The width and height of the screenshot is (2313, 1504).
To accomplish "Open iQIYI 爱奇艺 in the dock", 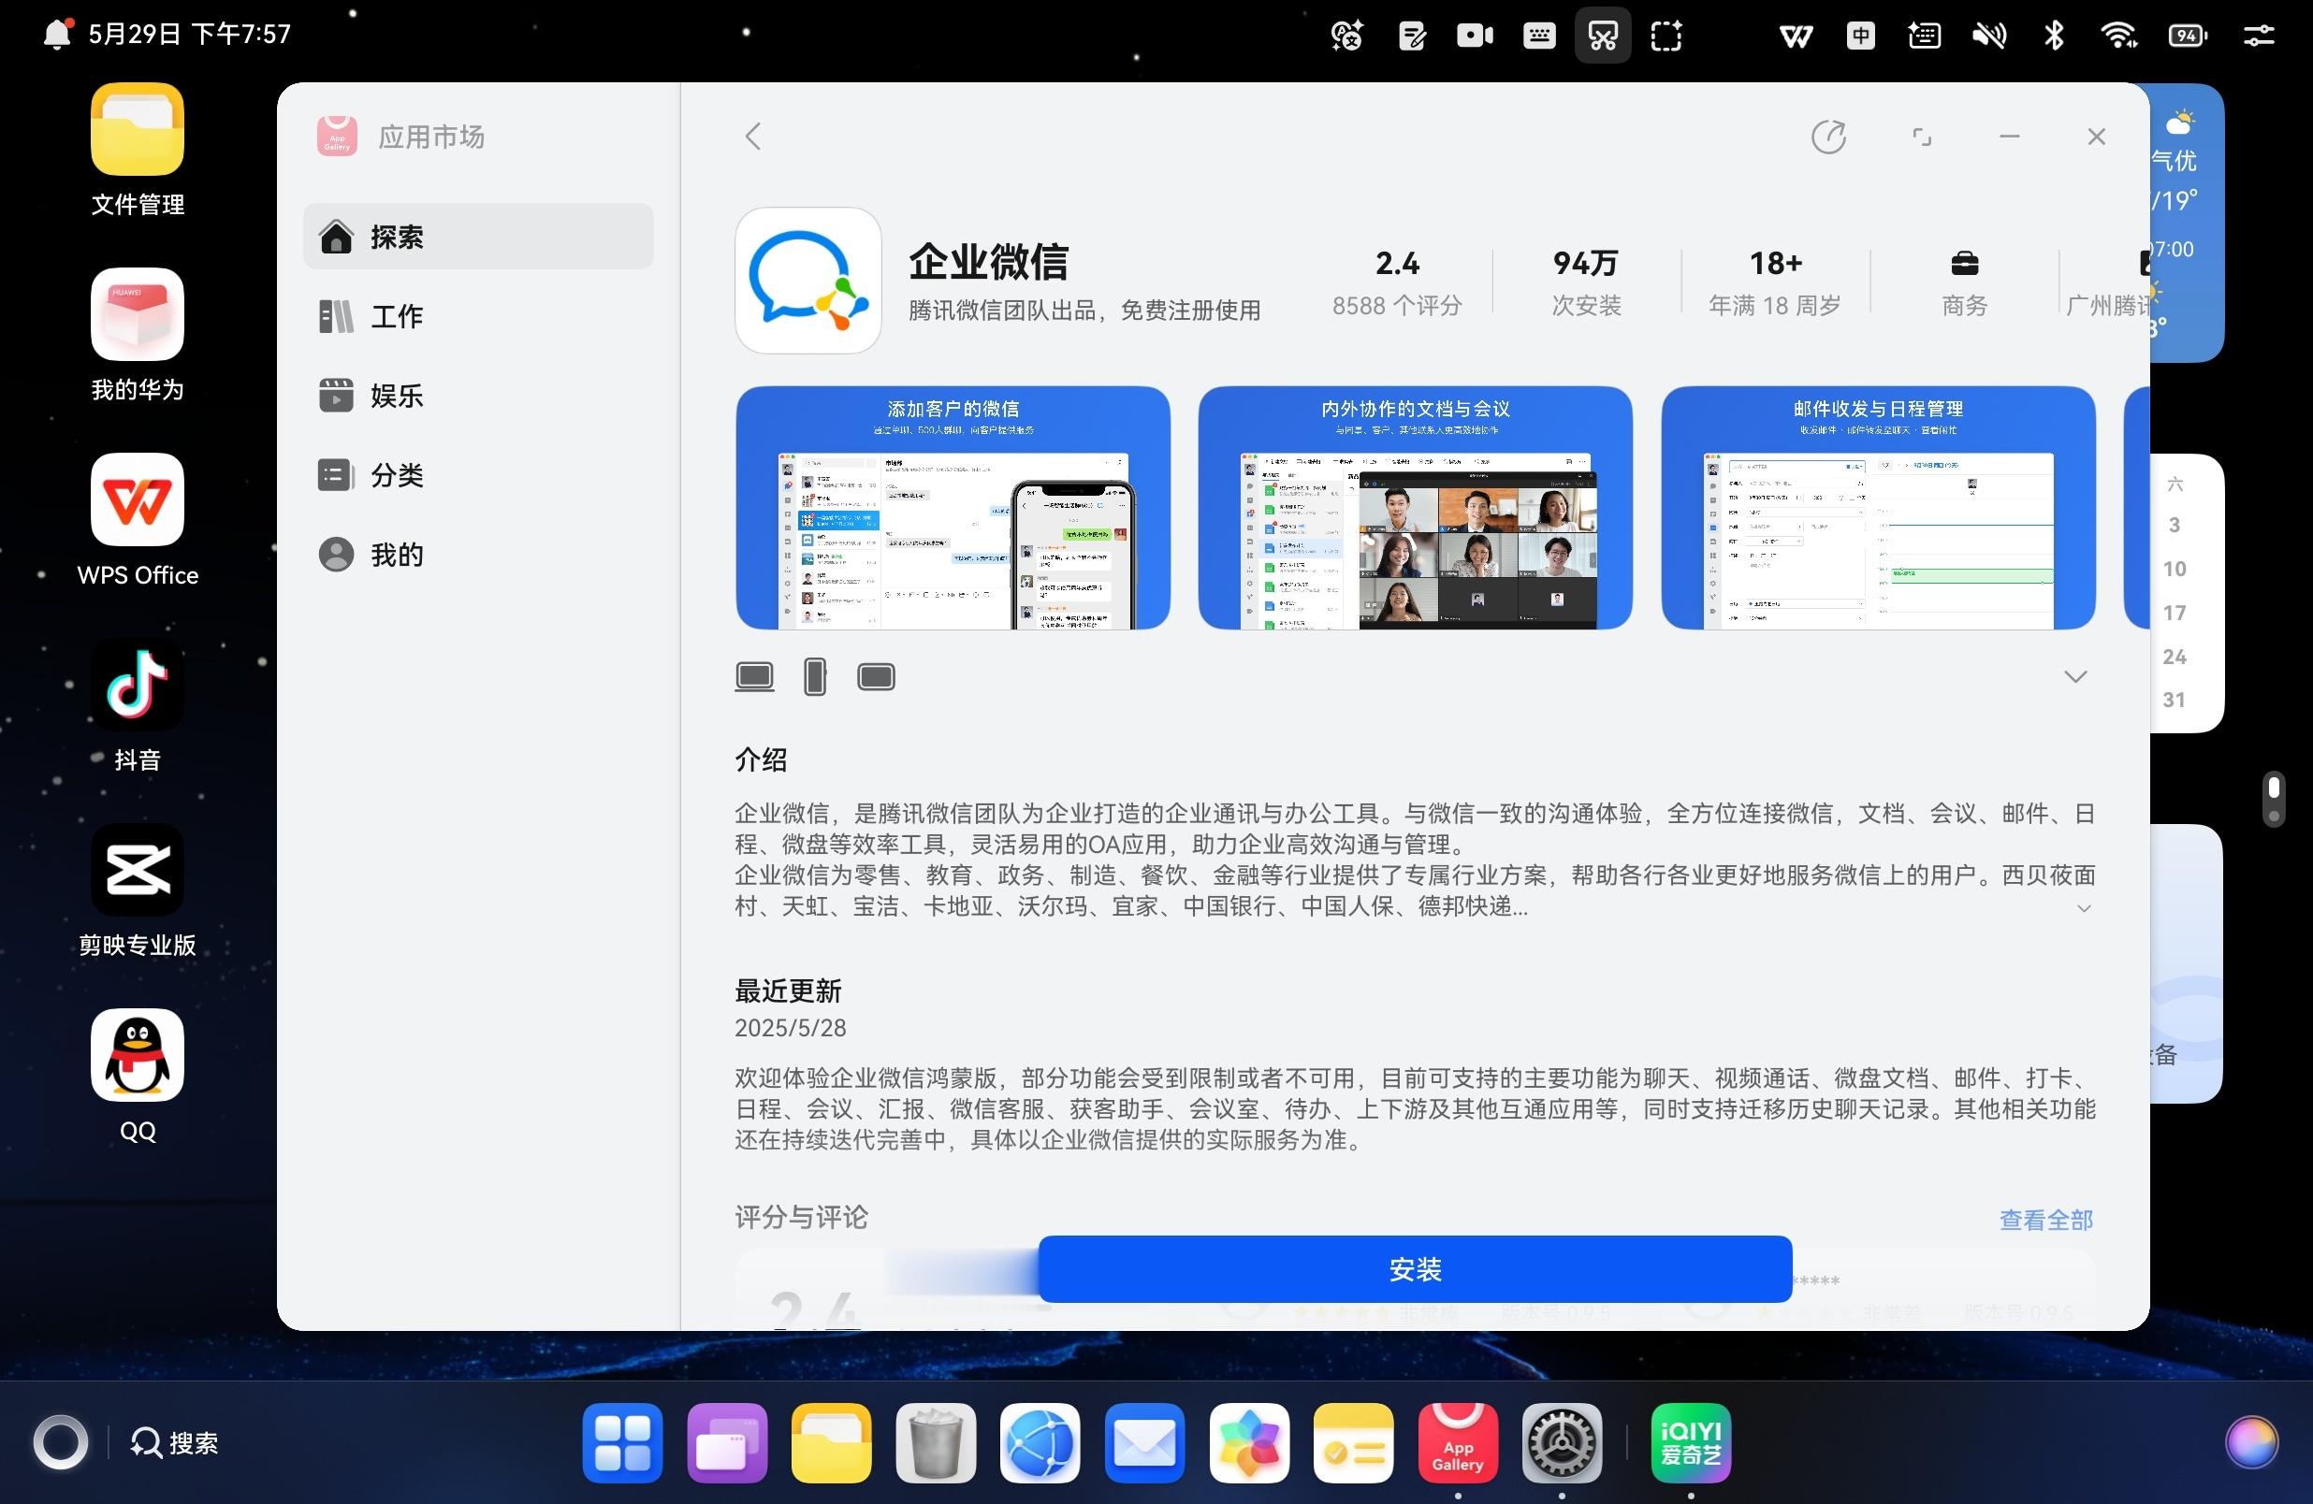I will (x=1690, y=1443).
